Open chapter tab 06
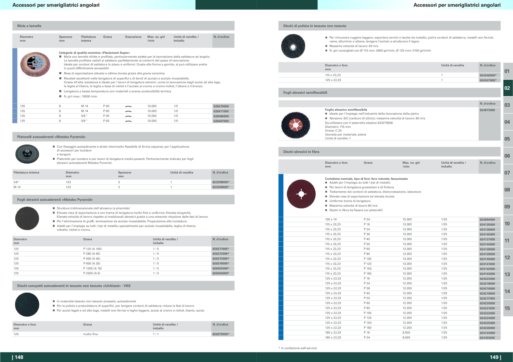This screenshot has width=513, height=362. (x=507, y=156)
